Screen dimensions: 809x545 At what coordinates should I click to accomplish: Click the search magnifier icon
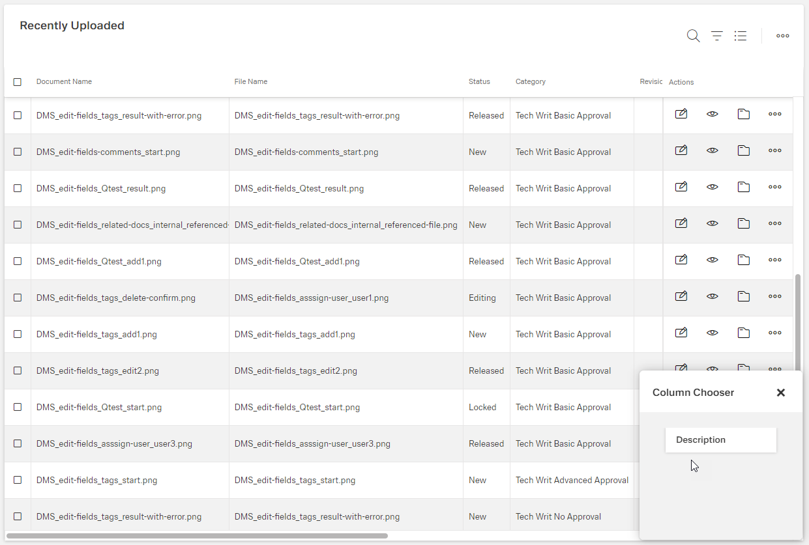693,36
